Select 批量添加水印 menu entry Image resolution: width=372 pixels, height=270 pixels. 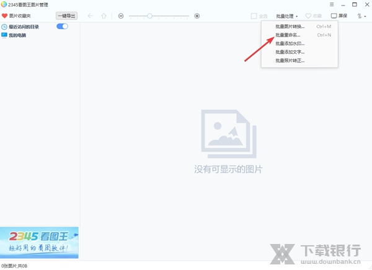coord(290,43)
